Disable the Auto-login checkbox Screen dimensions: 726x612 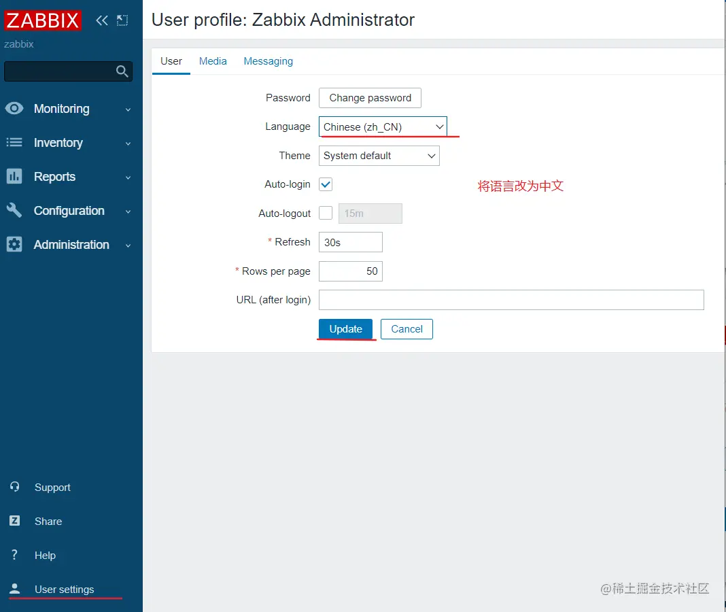326,184
